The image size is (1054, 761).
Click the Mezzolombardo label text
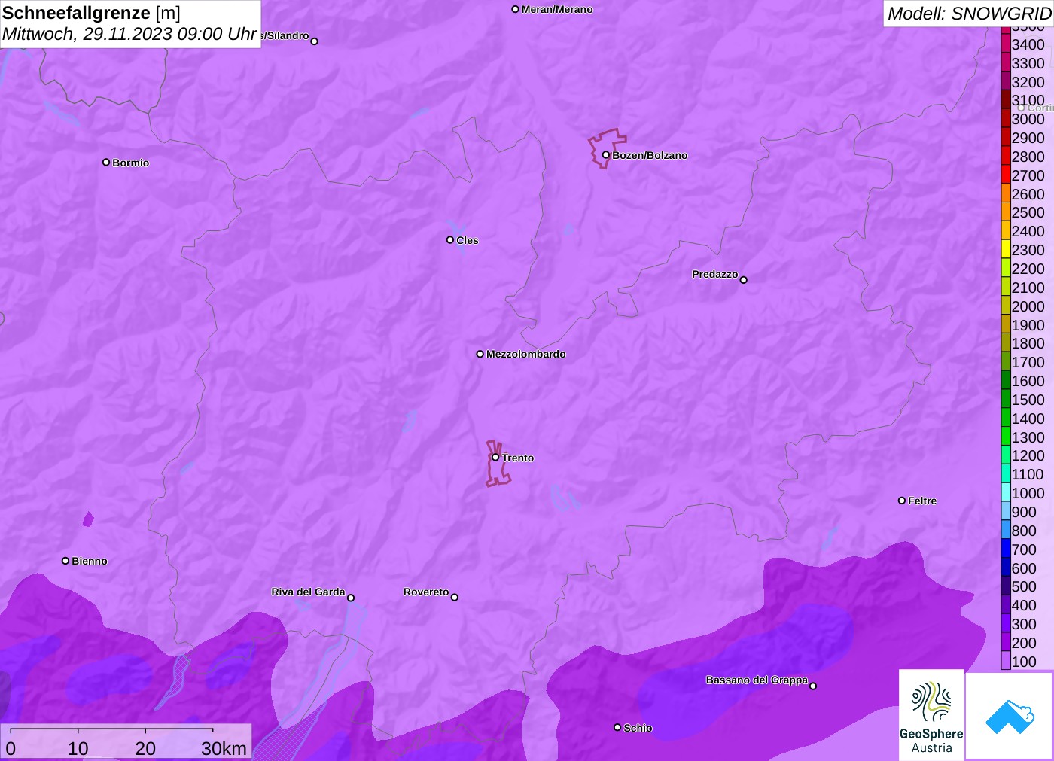pos(525,354)
